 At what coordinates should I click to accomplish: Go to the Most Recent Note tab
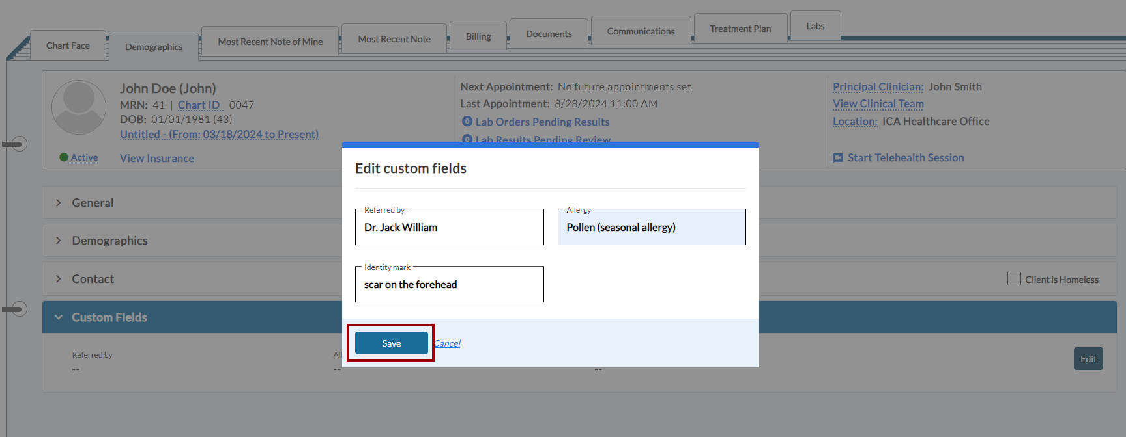394,39
